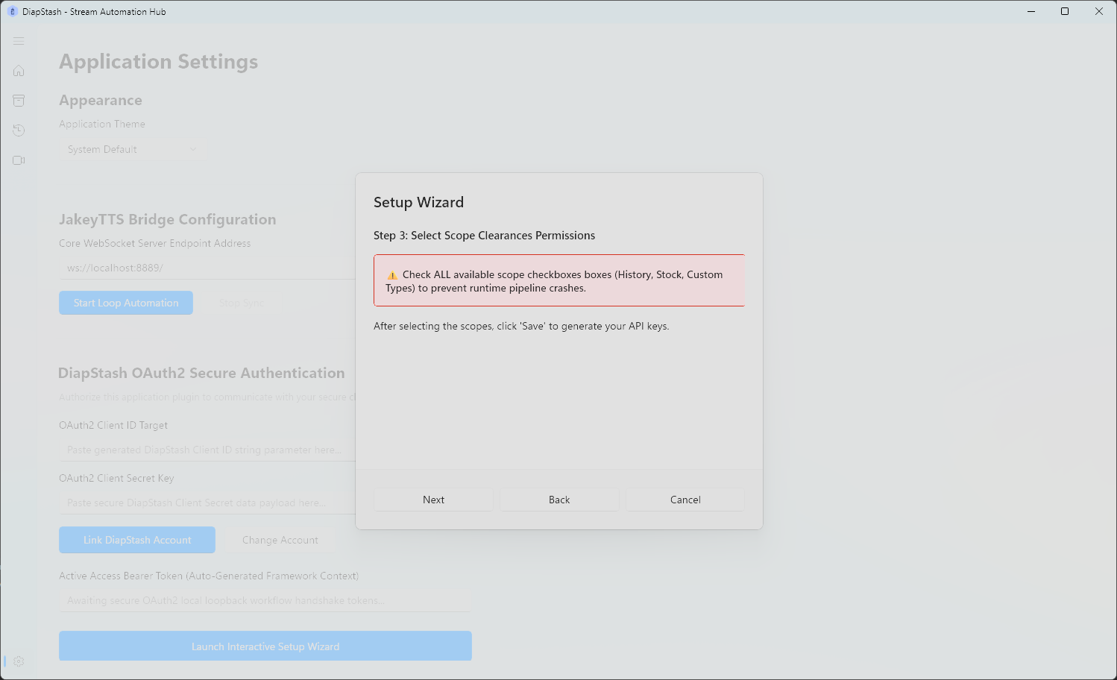Click the DiapStash app icon in title bar
This screenshot has width=1117, height=680.
pos(12,11)
